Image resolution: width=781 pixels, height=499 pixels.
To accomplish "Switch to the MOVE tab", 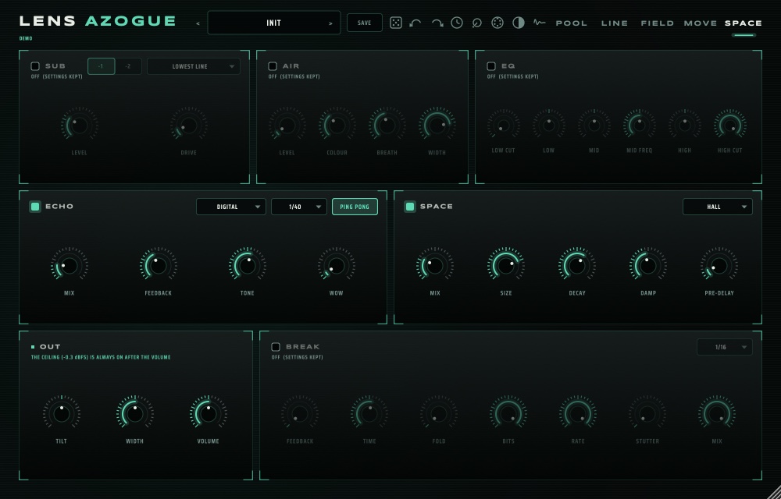I will [x=701, y=23].
